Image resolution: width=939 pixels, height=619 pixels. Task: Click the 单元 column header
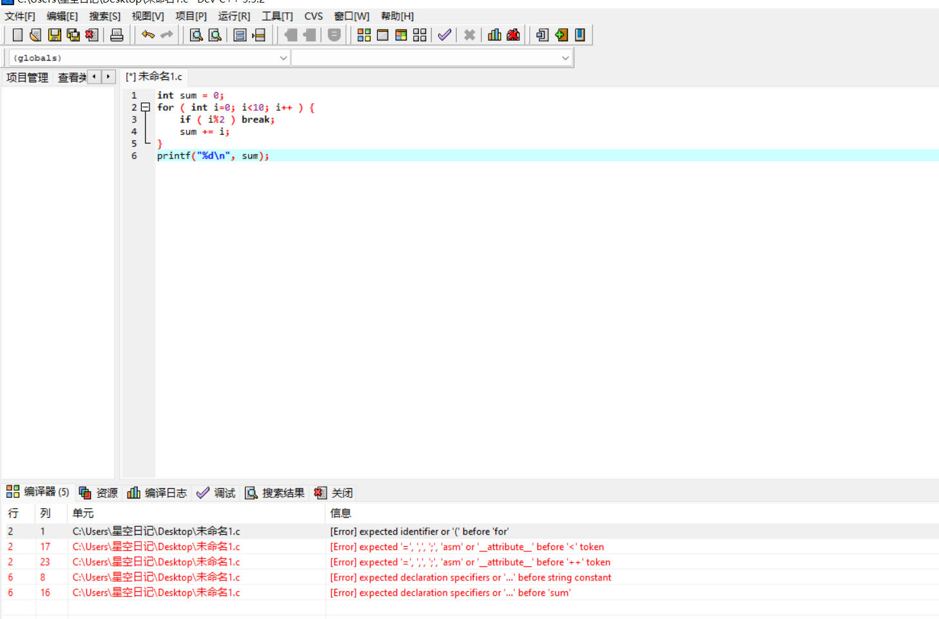point(196,513)
